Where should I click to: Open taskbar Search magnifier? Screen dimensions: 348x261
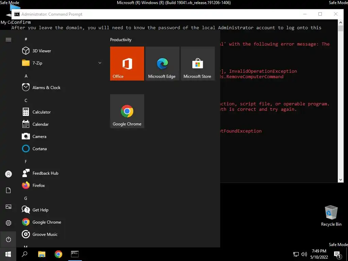click(24, 254)
